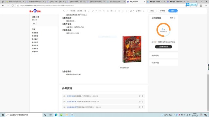Click the 预览 preview button
Image resolution: width=209 pixels, height=117 pixels.
[152, 11]
